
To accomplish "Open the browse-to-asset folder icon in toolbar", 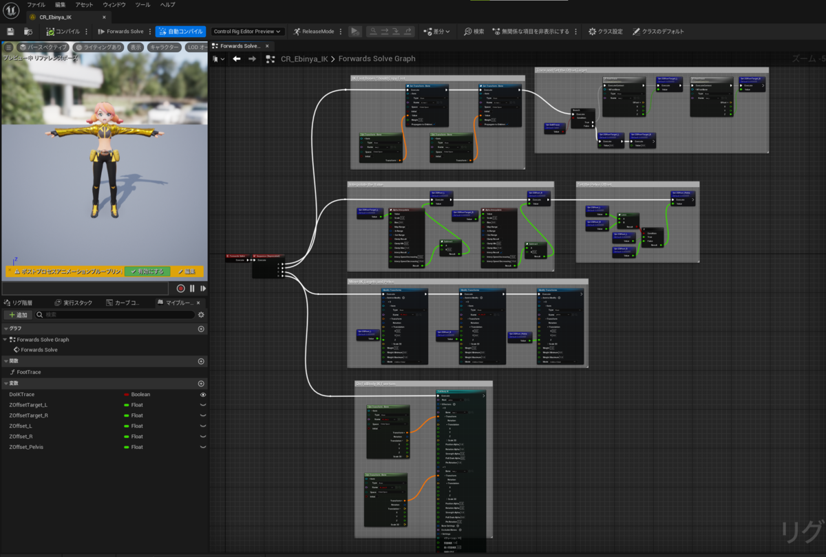I will click(28, 32).
